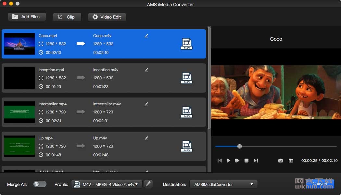The height and width of the screenshot is (195, 341).
Task: Click the profile settings edit icon
Action: click(148, 184)
